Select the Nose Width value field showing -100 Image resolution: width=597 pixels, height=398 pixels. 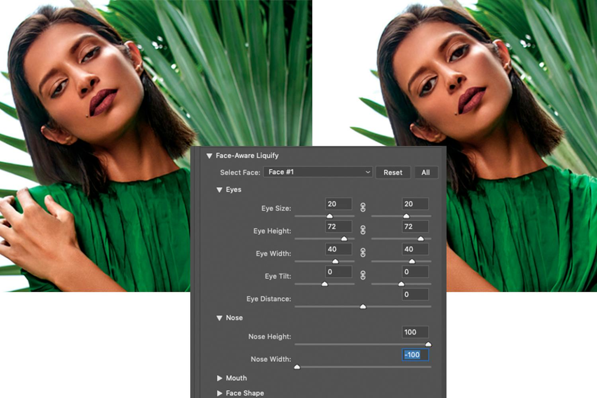coord(414,355)
